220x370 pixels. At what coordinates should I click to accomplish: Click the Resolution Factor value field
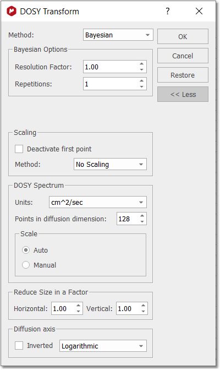pos(111,67)
